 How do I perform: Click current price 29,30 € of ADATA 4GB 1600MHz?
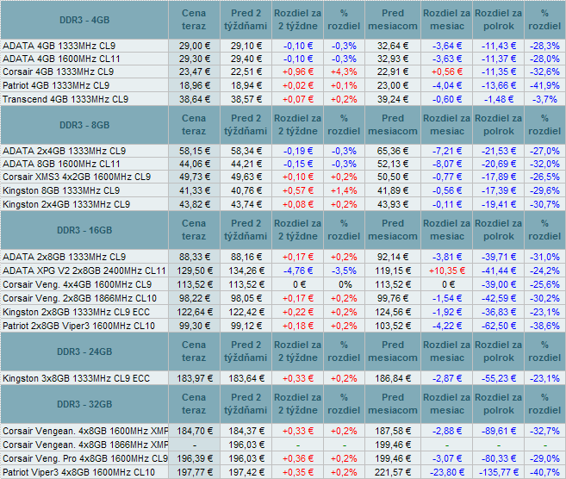pos(195,59)
